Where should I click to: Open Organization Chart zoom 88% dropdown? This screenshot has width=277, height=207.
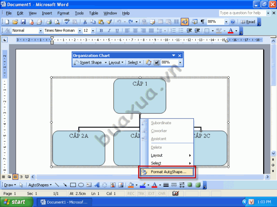180,62
